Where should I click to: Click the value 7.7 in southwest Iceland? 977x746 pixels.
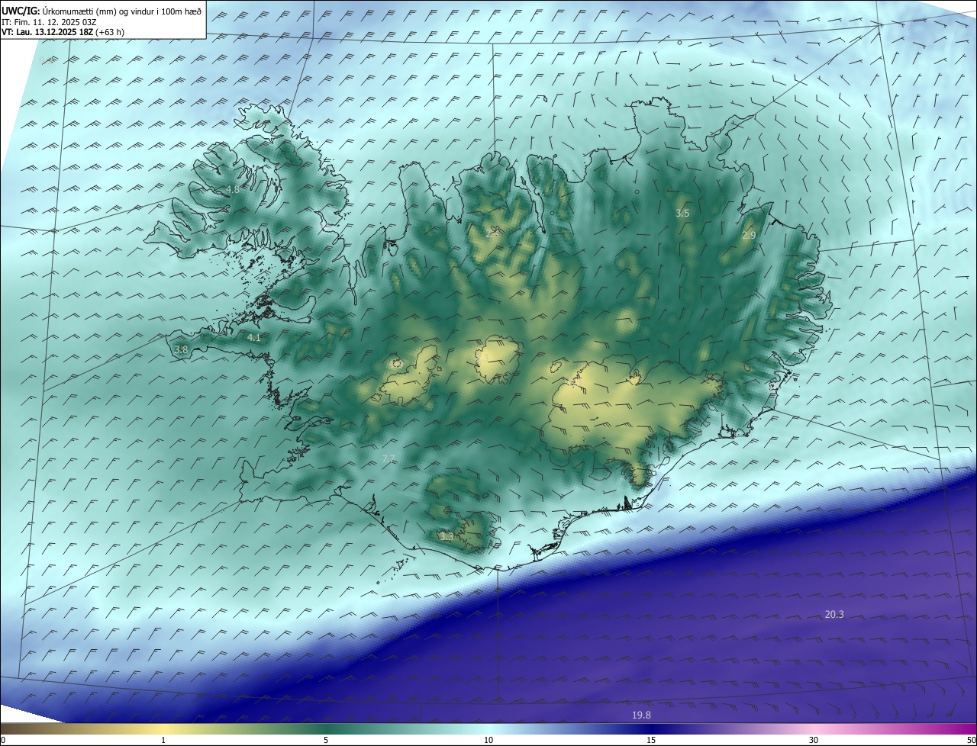(x=389, y=458)
